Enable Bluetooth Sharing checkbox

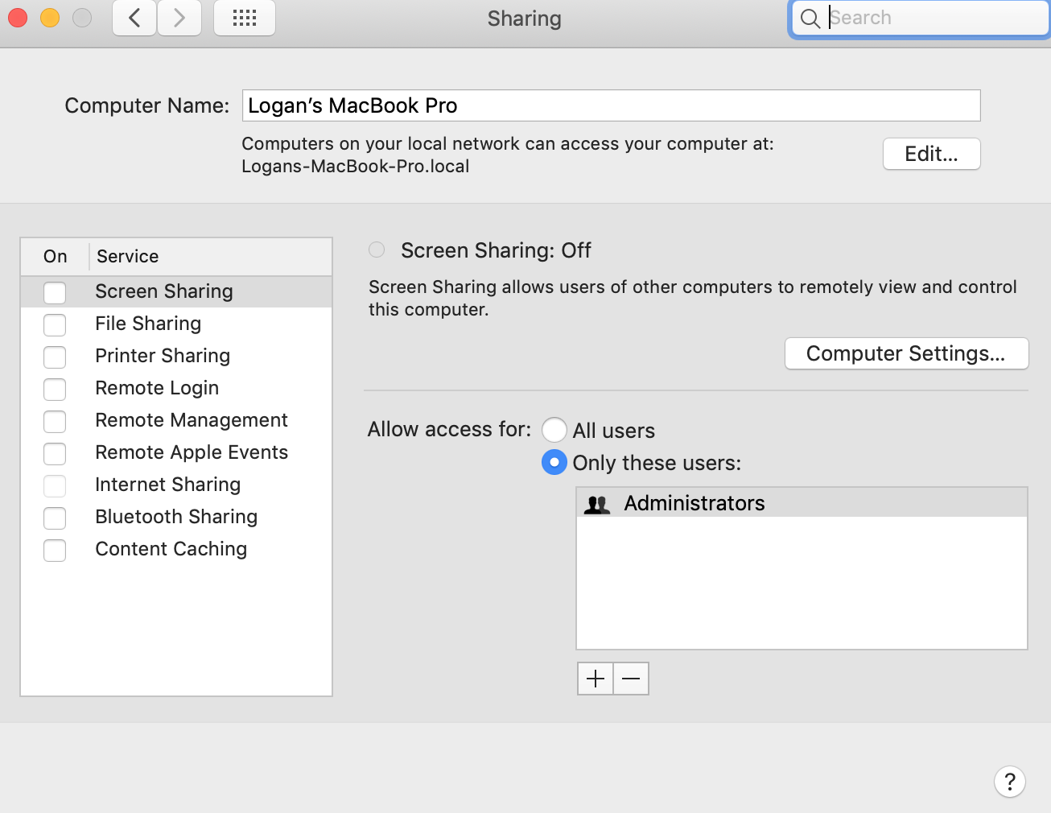[x=55, y=518]
